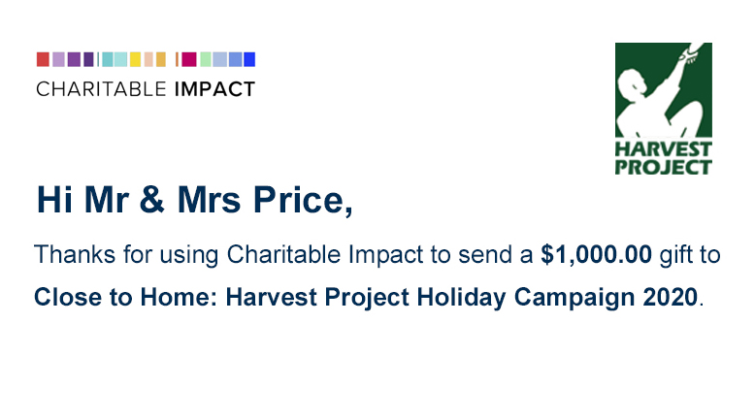Image resolution: width=755 pixels, height=420 pixels.
Task: Click the Harvest Project figure logo image
Action: (664, 90)
